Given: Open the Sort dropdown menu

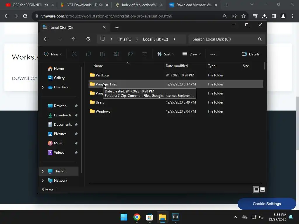Looking at the screenshot, I should tap(166, 54).
